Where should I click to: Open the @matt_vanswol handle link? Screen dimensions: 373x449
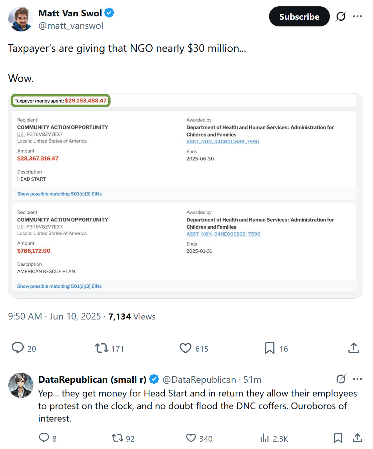coord(71,26)
